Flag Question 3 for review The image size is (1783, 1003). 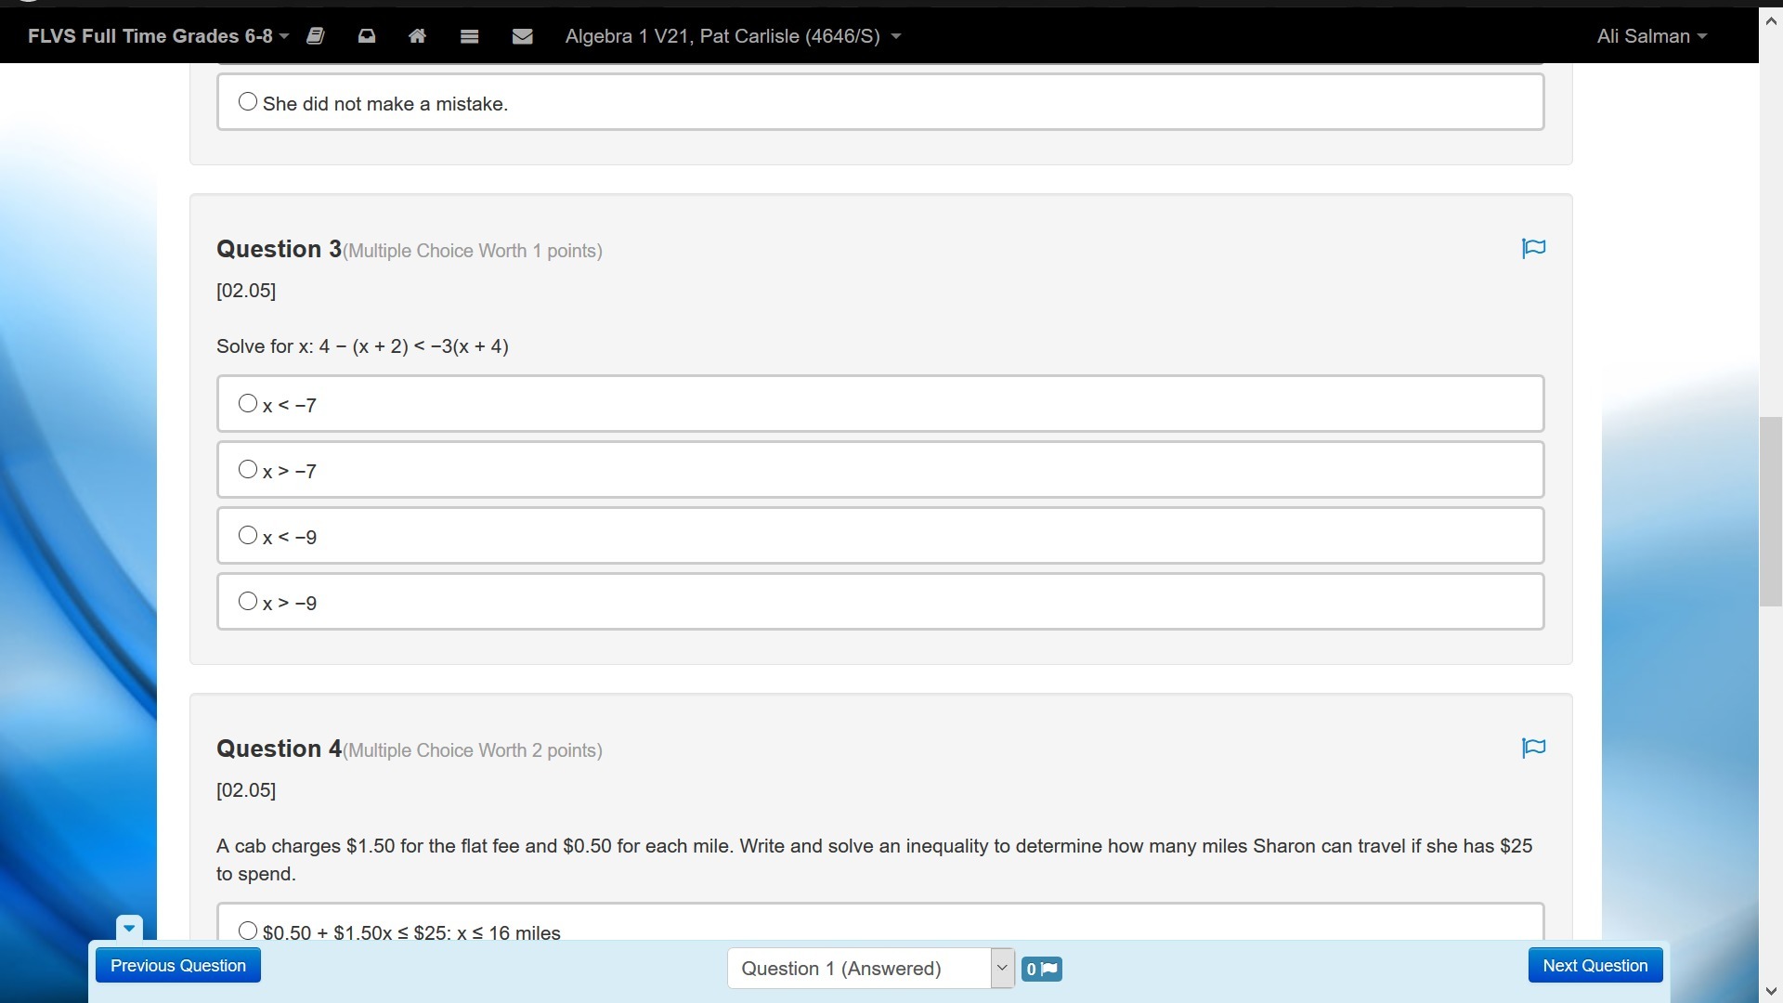(1533, 248)
